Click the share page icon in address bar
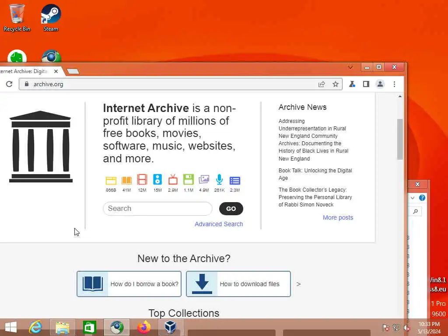This screenshot has width=448, height=336. pos(322,84)
